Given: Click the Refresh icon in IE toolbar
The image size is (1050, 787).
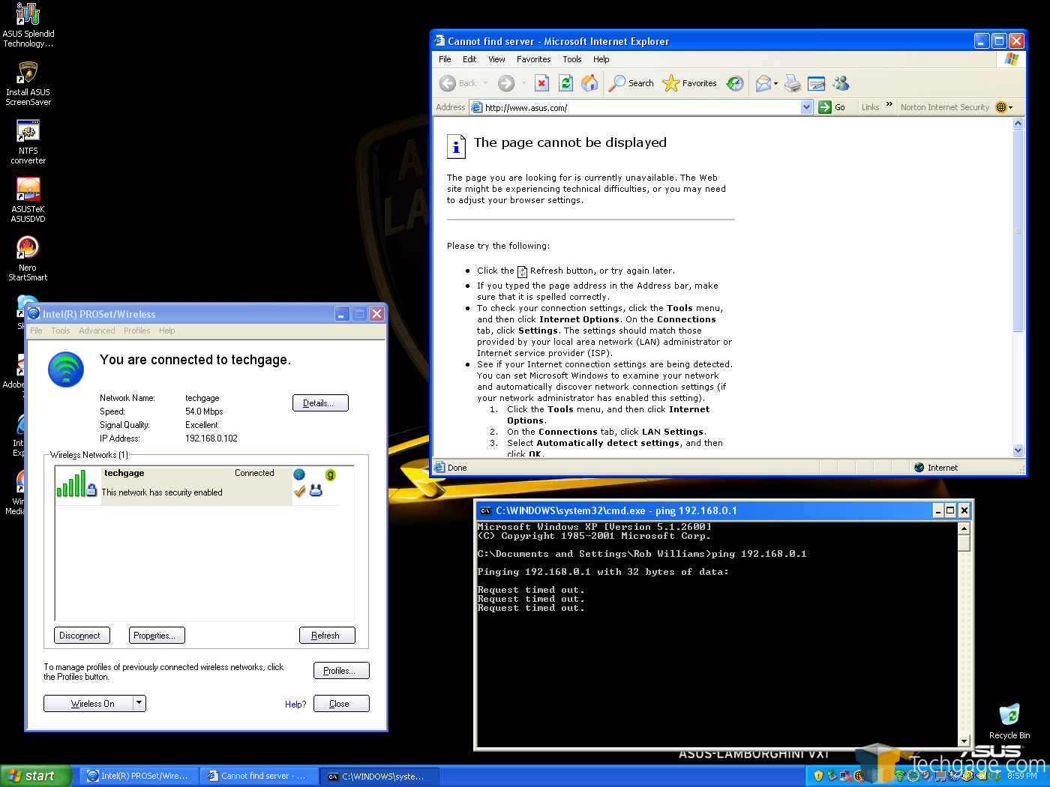Looking at the screenshot, I should 566,83.
